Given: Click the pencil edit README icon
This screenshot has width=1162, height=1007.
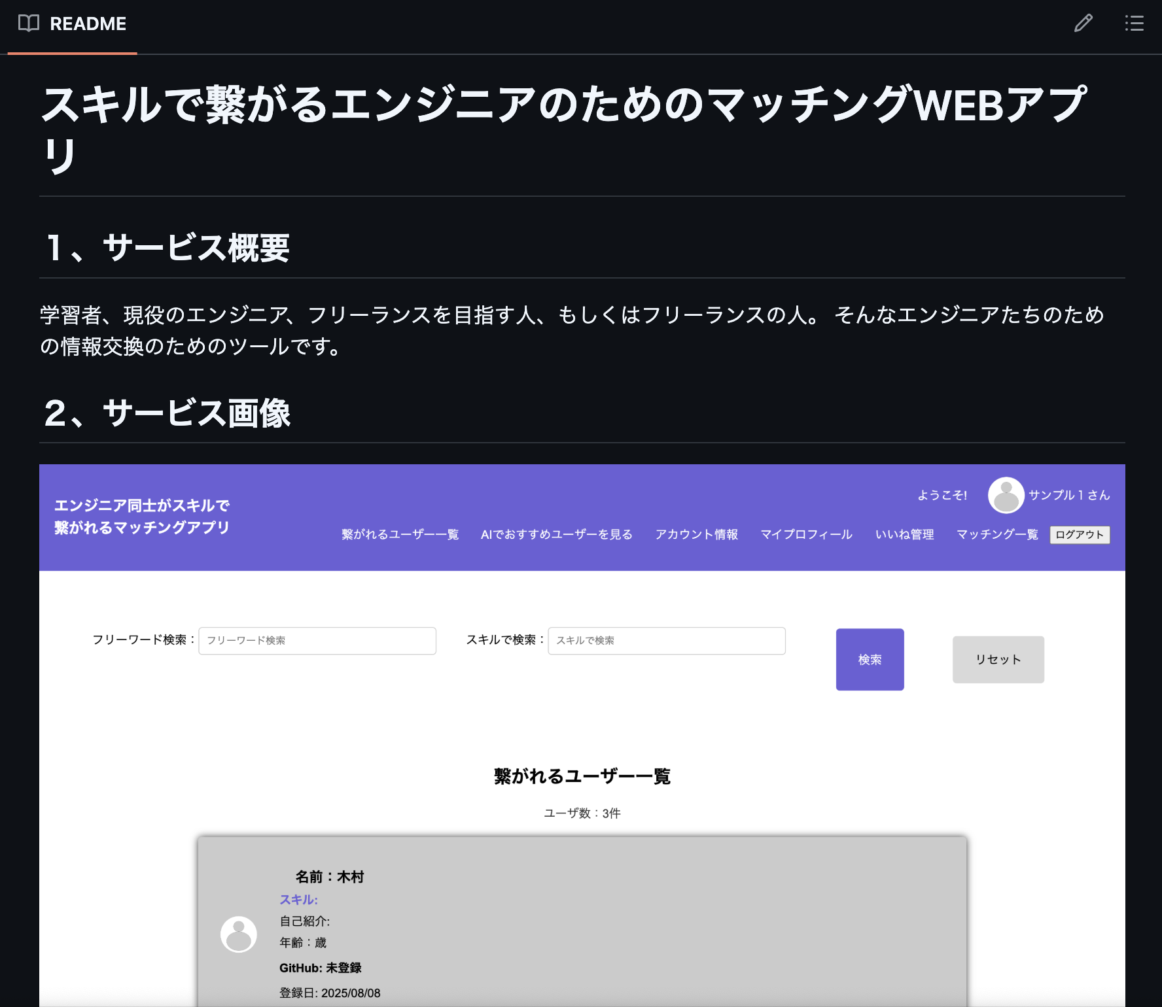Looking at the screenshot, I should (1083, 24).
